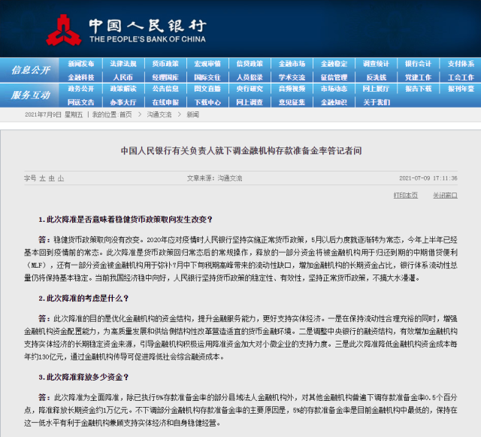
Task: Click the 文章来源: 沟通交流 source text
Action: click(x=214, y=178)
